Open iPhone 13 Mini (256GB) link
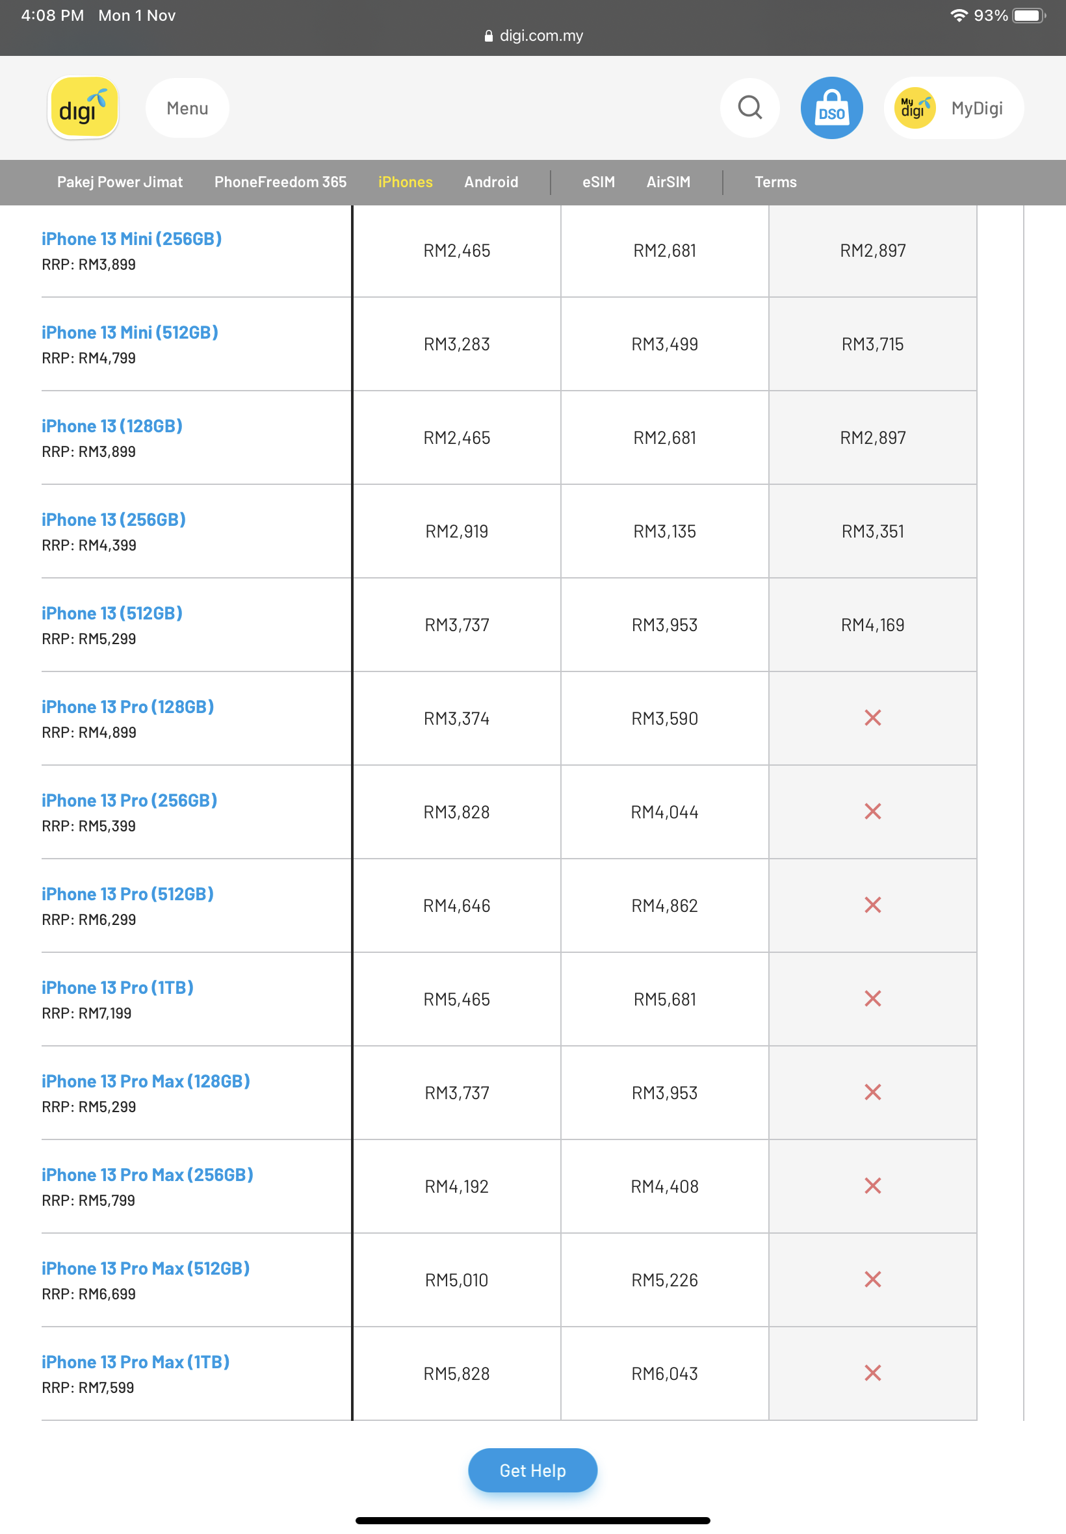 tap(131, 239)
